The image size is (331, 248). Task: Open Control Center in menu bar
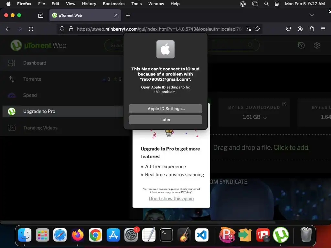tap(277, 4)
